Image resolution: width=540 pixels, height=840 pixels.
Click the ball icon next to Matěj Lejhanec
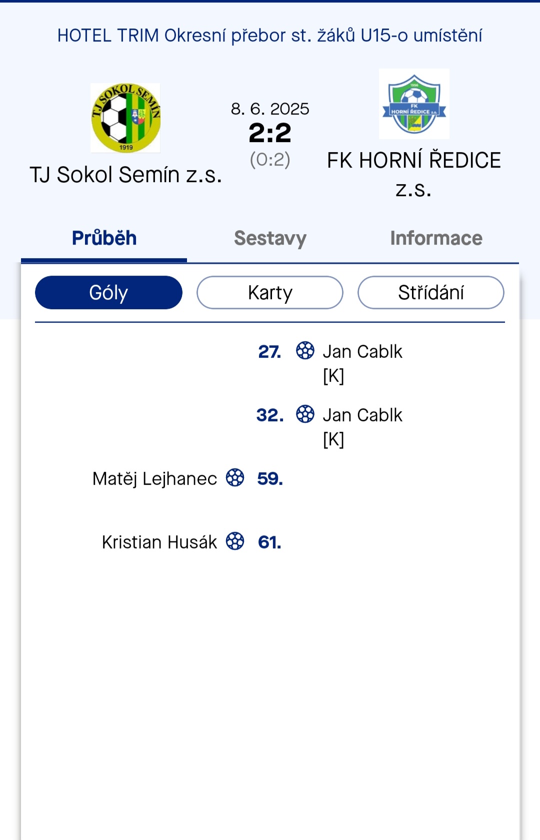tap(235, 478)
